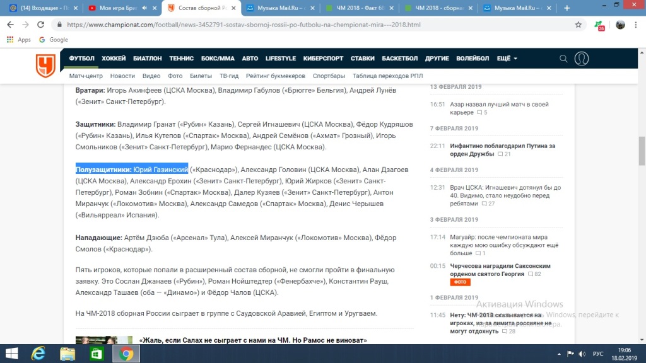
Task: Open news Азар назвал лучший матч
Action: click(x=499, y=108)
